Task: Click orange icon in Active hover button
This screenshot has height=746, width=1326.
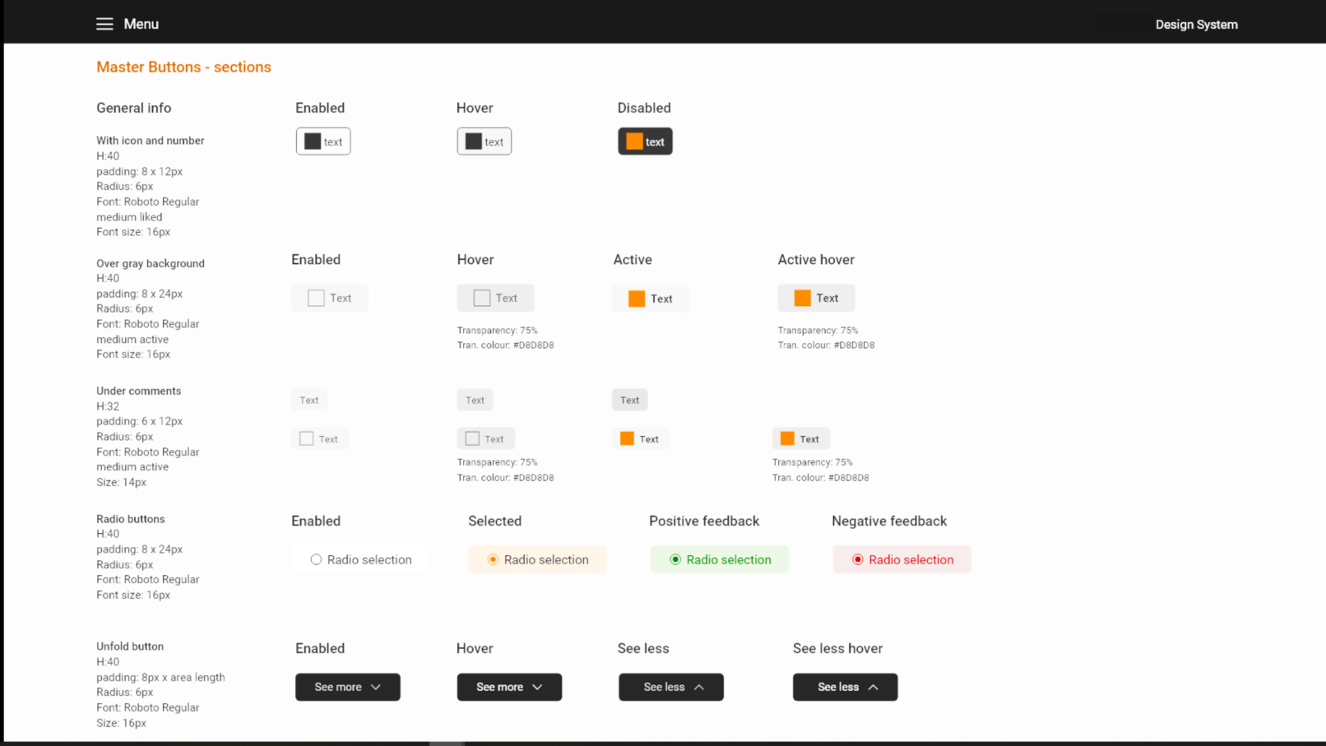Action: point(802,298)
